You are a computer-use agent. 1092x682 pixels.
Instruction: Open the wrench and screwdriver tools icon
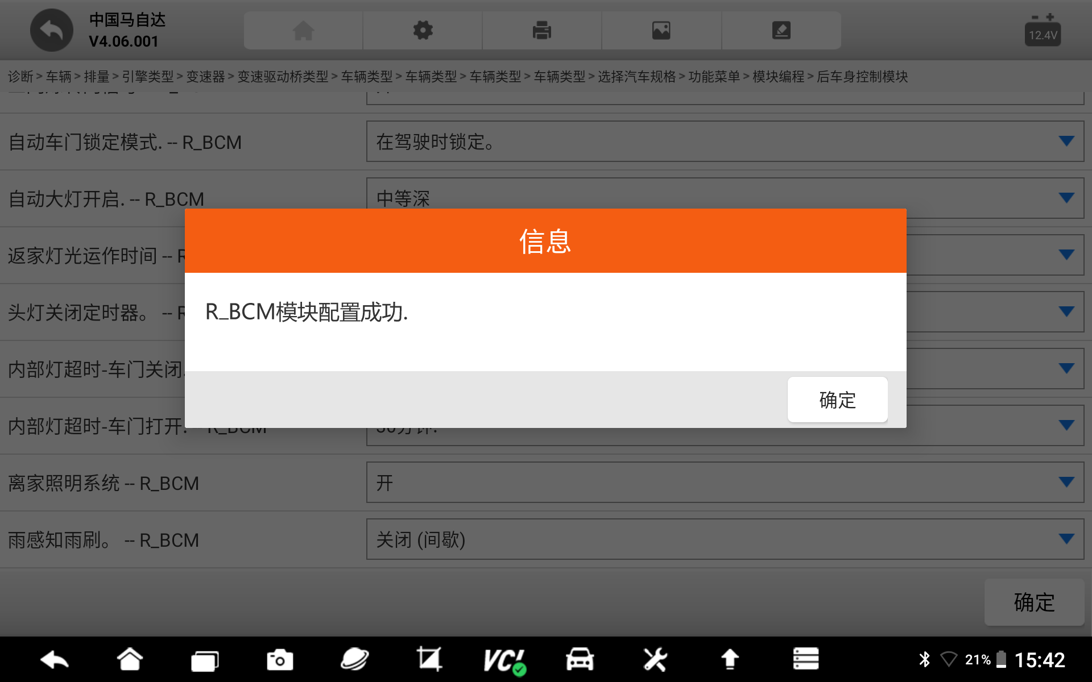coord(655,659)
